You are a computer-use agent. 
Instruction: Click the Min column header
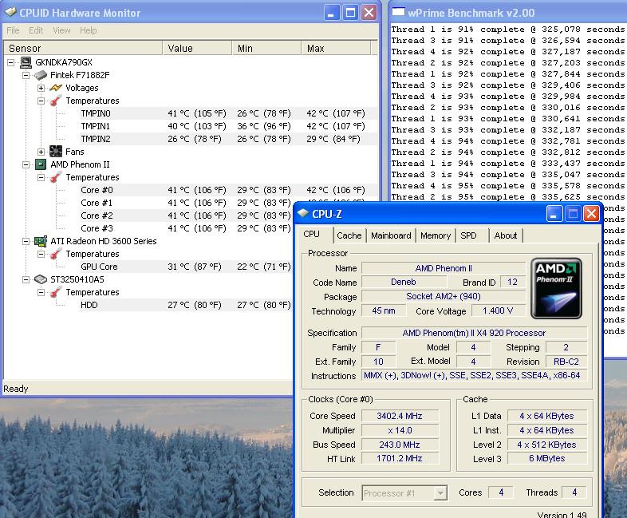266,48
